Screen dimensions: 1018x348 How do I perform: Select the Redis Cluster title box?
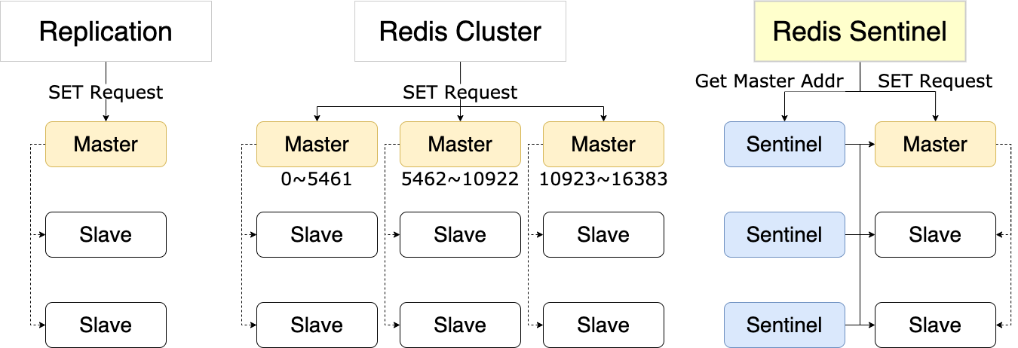[x=460, y=32]
